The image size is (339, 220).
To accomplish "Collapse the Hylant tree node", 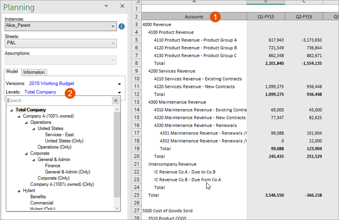I will pyautogui.click(x=19, y=191).
